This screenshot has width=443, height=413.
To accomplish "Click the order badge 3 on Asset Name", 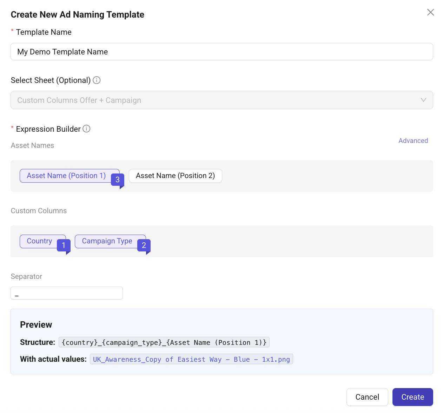I will coord(118,180).
